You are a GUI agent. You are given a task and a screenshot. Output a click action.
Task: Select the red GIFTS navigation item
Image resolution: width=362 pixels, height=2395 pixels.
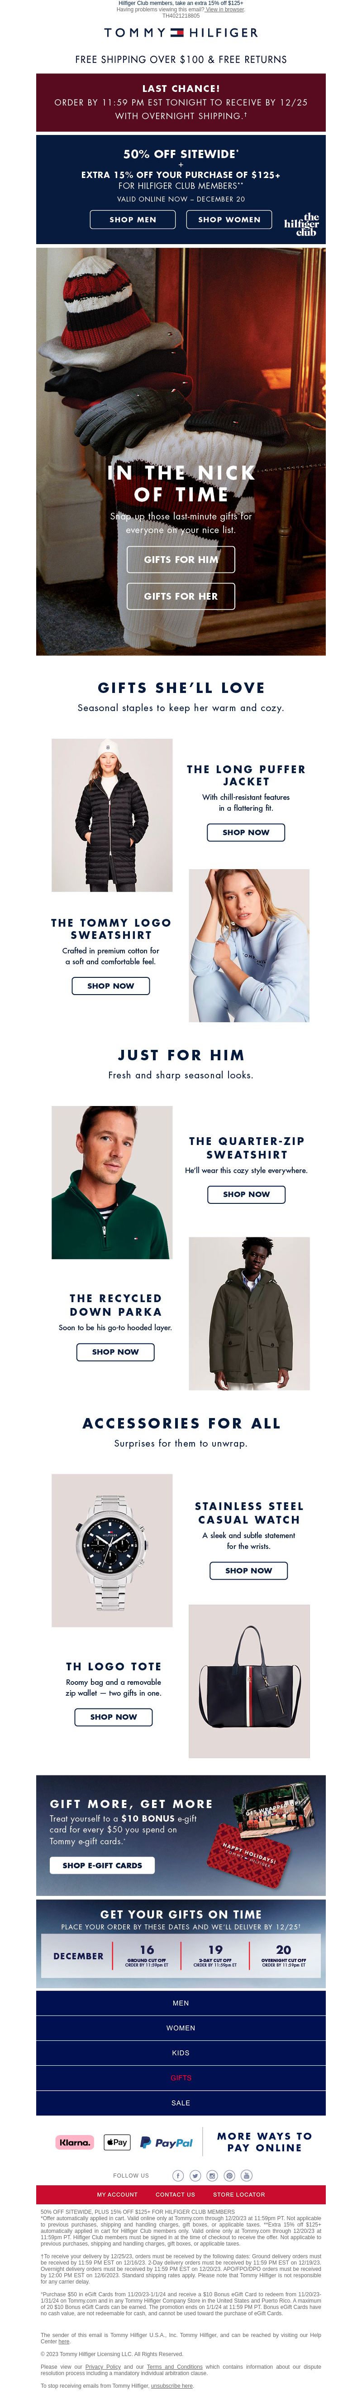pyautogui.click(x=181, y=2077)
